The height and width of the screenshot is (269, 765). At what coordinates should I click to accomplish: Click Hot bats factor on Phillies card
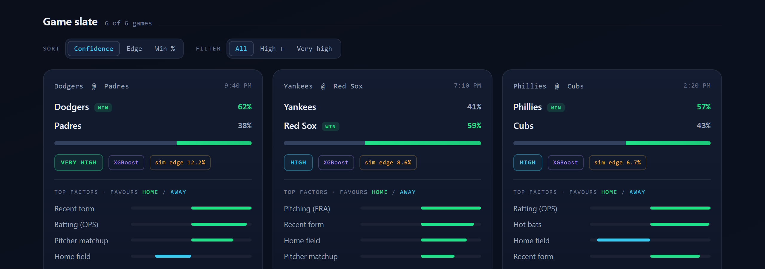612,224
